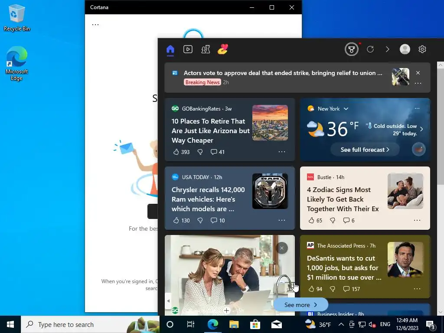
Task: Click the plus icon on photo card
Action: [x=226, y=311]
